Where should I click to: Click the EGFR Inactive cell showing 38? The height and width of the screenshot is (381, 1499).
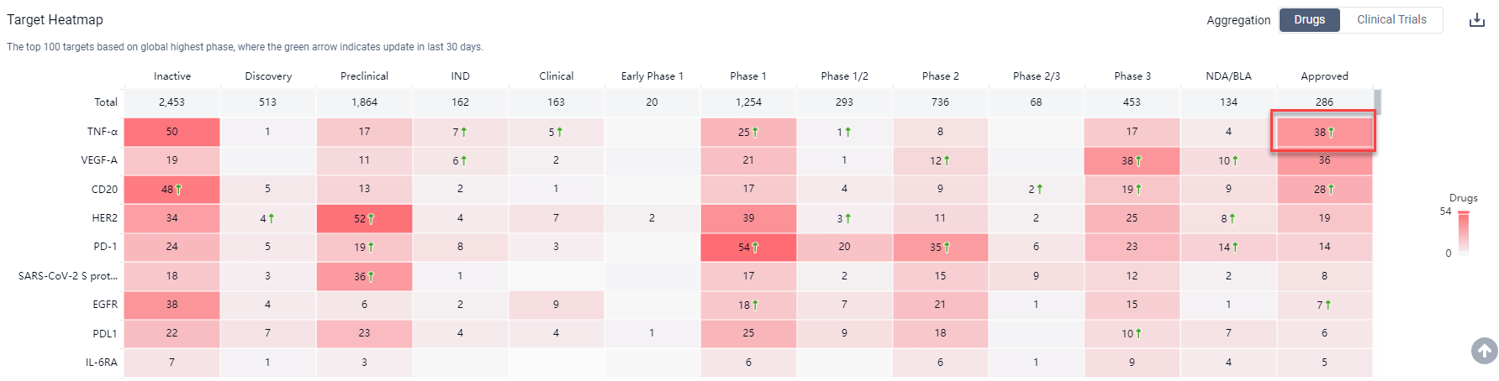172,305
